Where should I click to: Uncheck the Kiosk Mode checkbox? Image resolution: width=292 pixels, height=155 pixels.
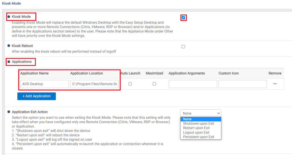point(183,18)
